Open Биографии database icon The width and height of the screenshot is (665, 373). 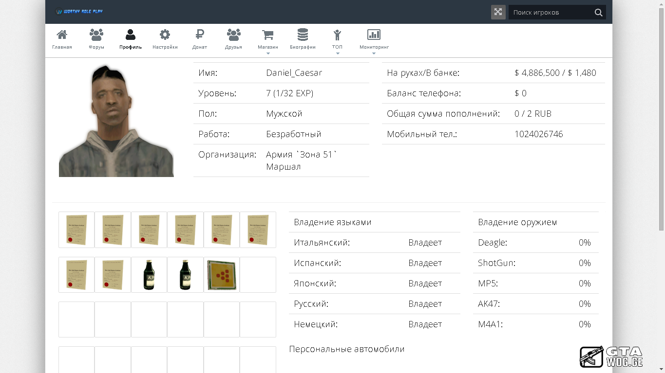pyautogui.click(x=303, y=35)
